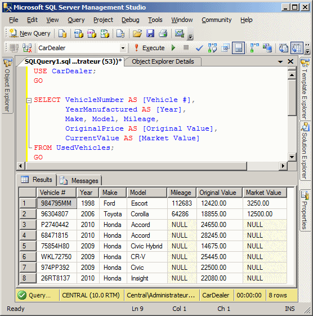This screenshot has width=313, height=316.
Task: Close the active query document tab
Action: click(290, 61)
